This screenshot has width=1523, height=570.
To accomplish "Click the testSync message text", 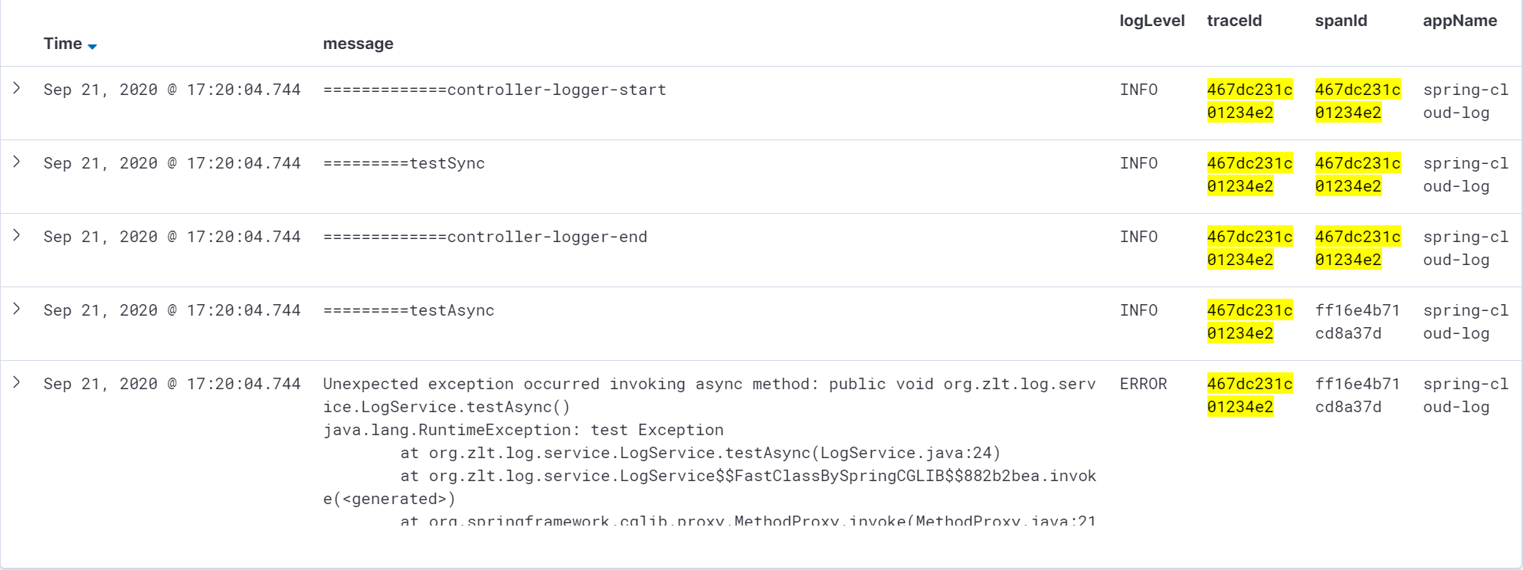I will (404, 163).
